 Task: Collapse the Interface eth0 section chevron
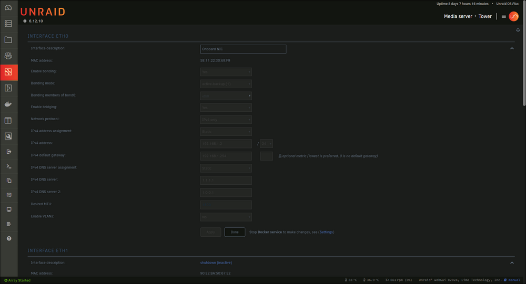pos(512,49)
